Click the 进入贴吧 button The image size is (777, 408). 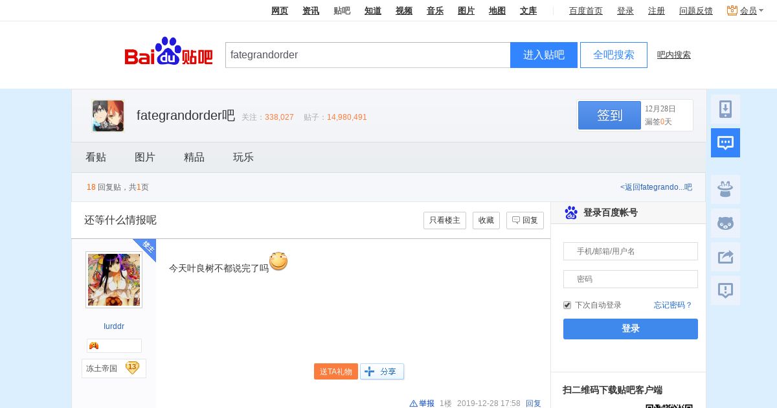[x=544, y=55]
